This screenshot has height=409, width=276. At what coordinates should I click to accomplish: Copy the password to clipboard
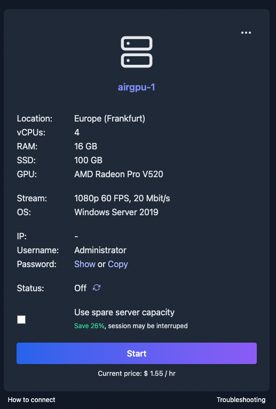[118, 264]
